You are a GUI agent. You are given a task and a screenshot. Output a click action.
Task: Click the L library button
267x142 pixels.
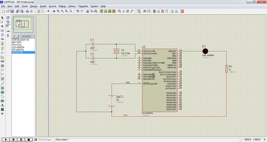(x=16, y=37)
